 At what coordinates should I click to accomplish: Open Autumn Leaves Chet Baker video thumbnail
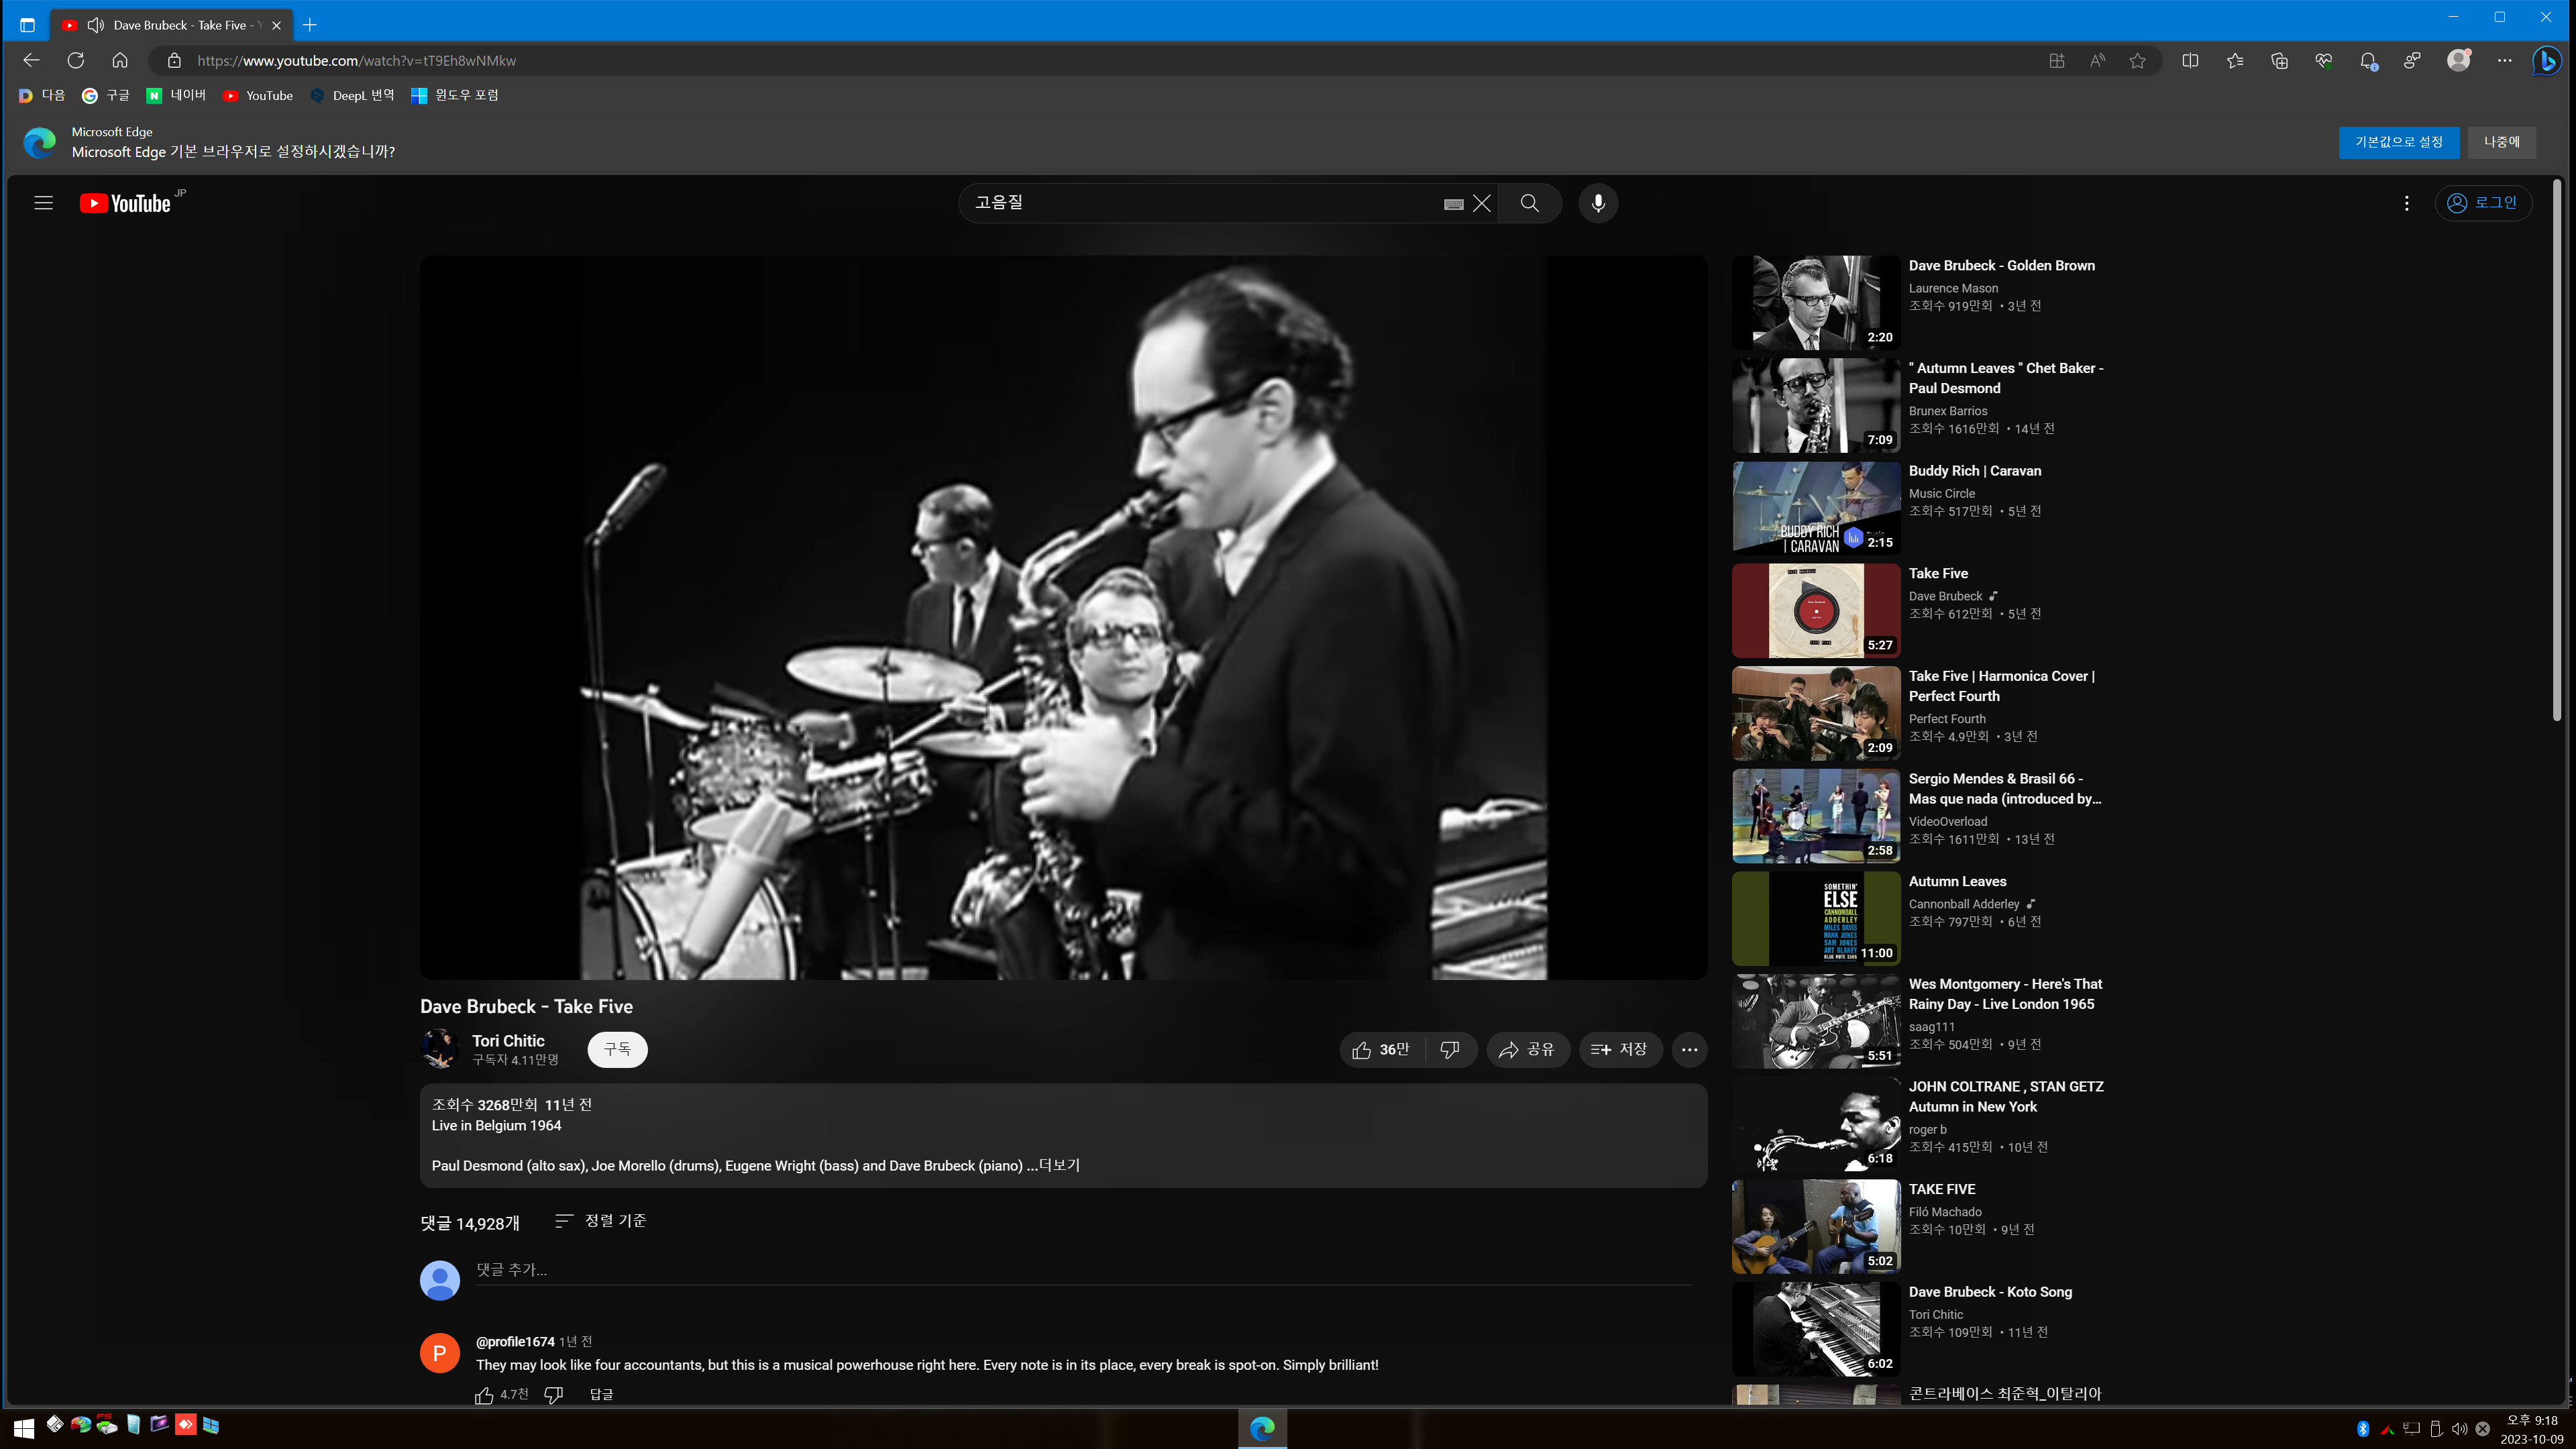click(x=1816, y=405)
